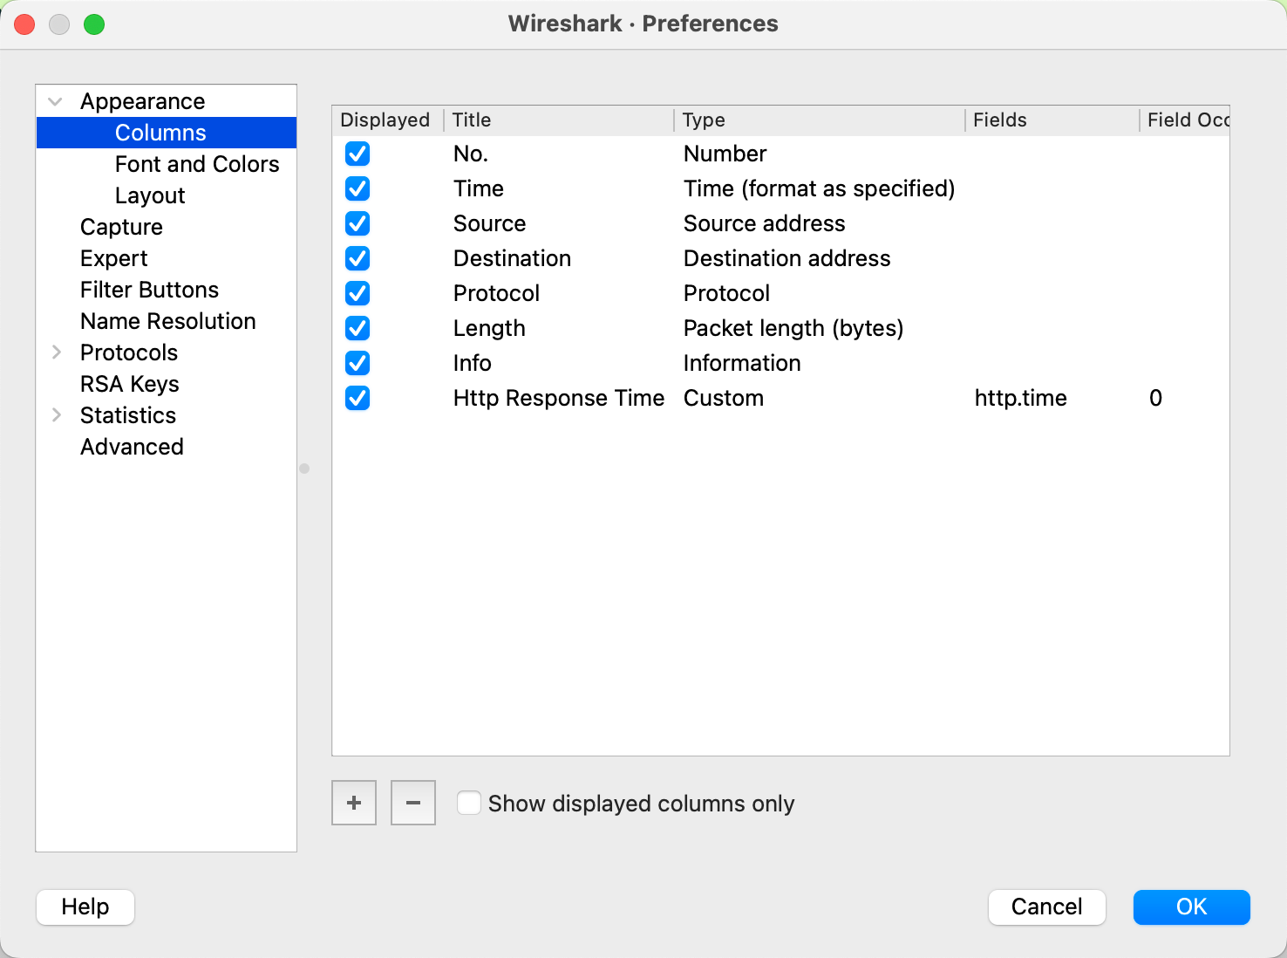Click the field occurrence value '0'
Screen dimensions: 1287x958
[1155, 398]
